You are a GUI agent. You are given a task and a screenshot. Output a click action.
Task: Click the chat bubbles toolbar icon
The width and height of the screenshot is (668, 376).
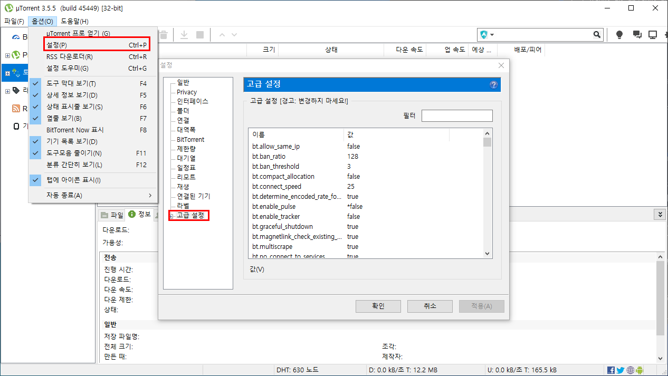(637, 35)
